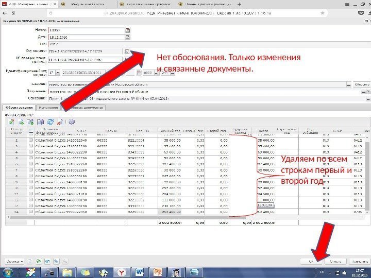This screenshot has width=371, height=278.
Task: Click the Yandex Я home icon
Action: click(14, 13)
